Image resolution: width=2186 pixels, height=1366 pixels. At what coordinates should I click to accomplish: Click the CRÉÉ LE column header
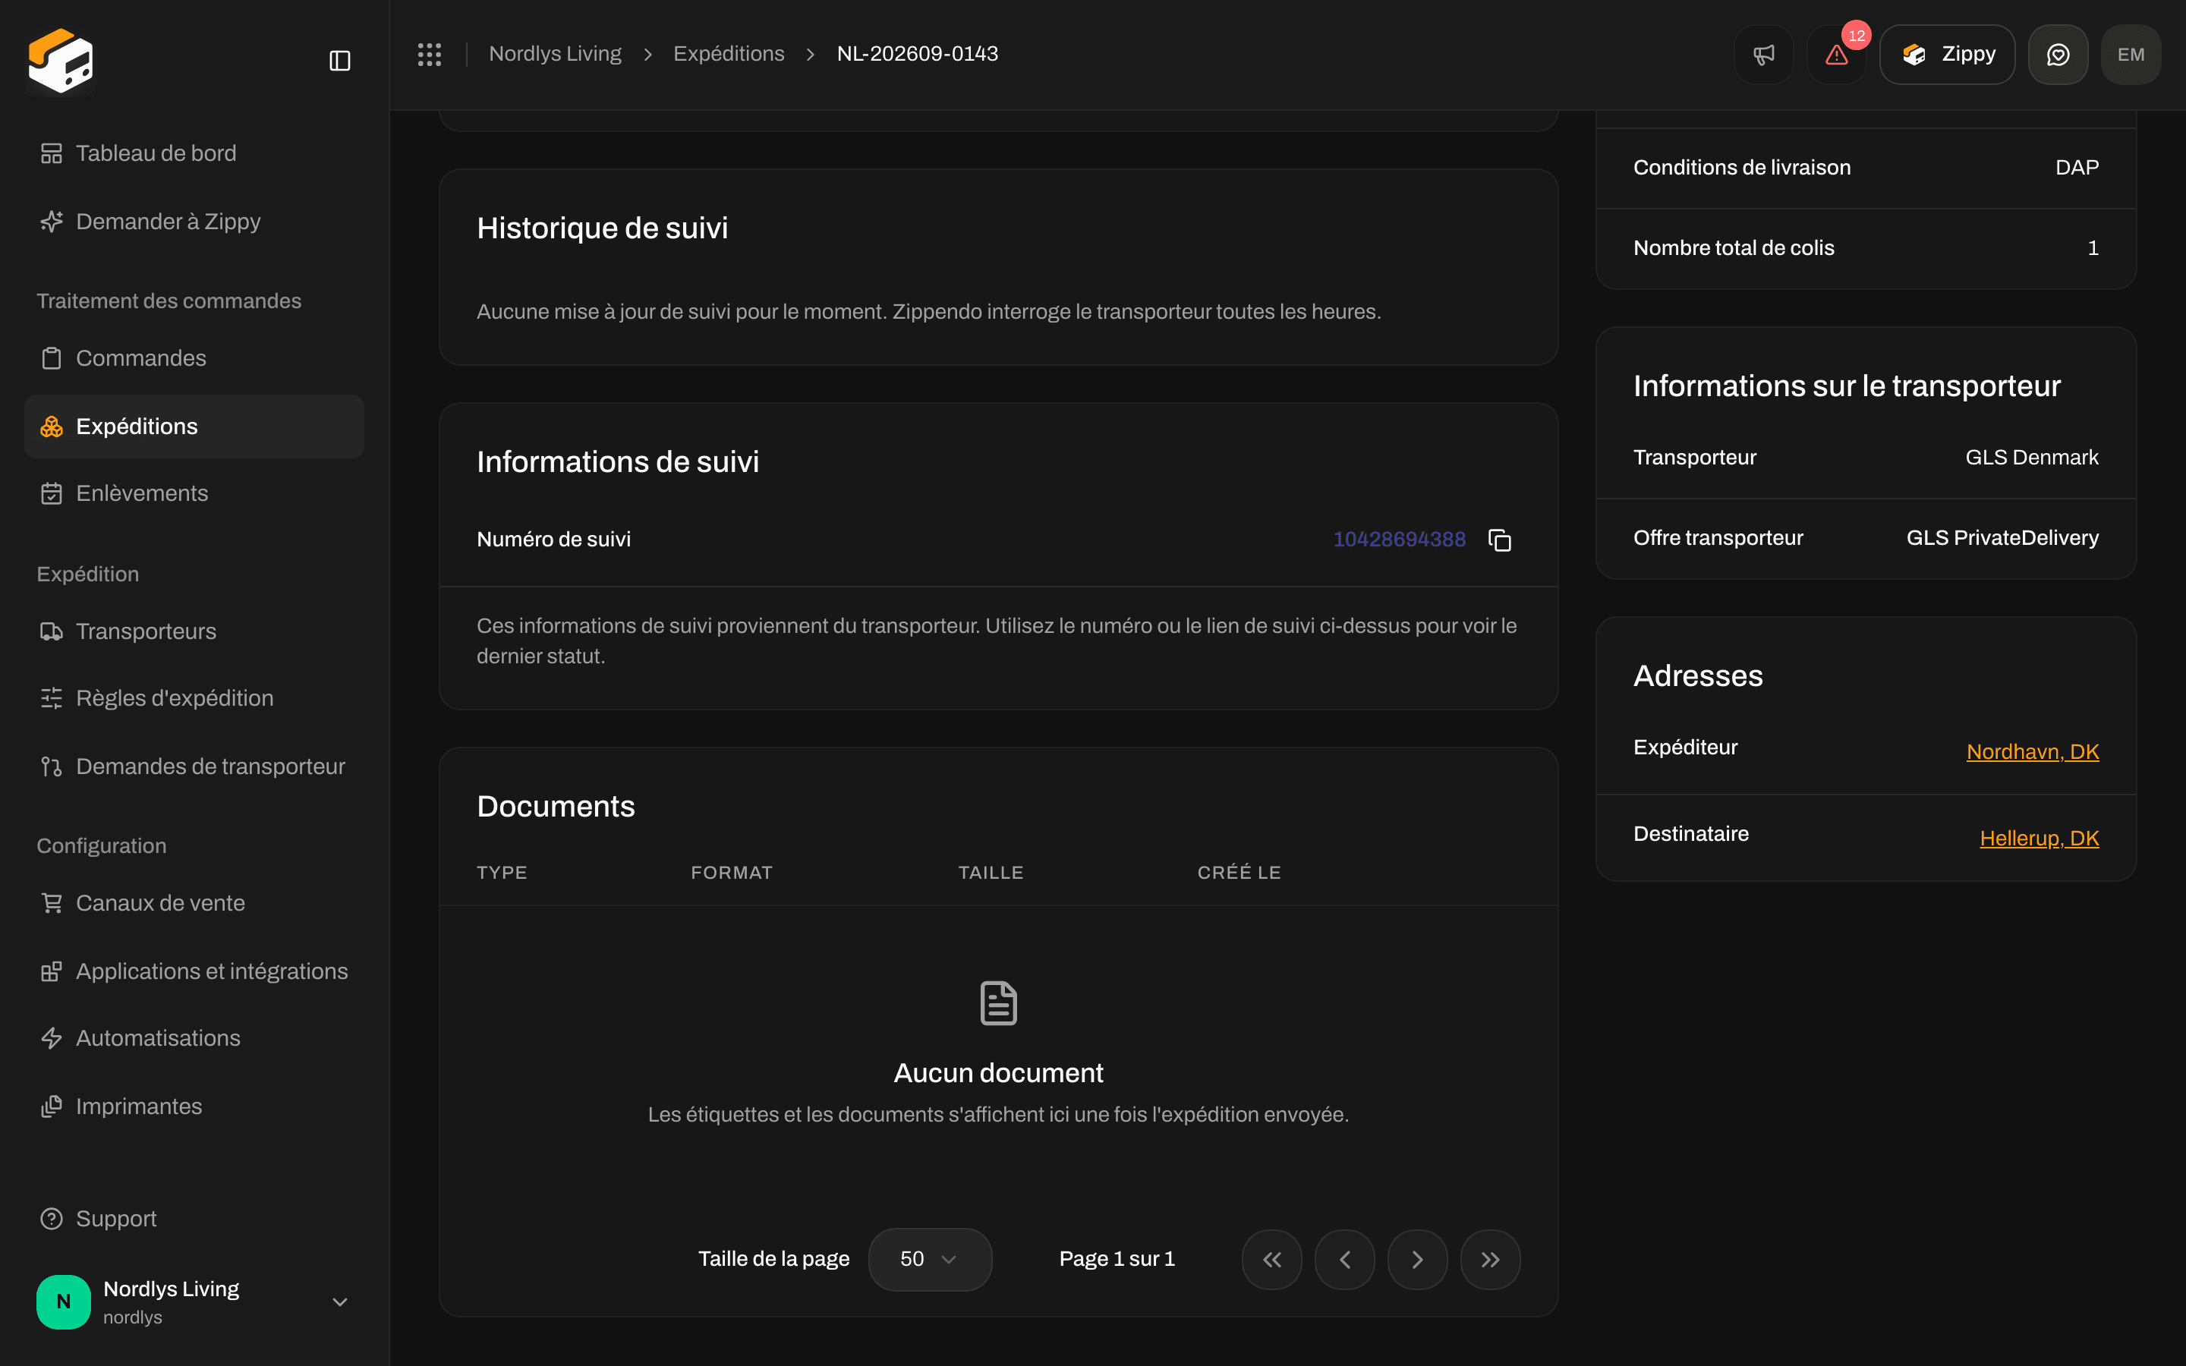pos(1239,873)
